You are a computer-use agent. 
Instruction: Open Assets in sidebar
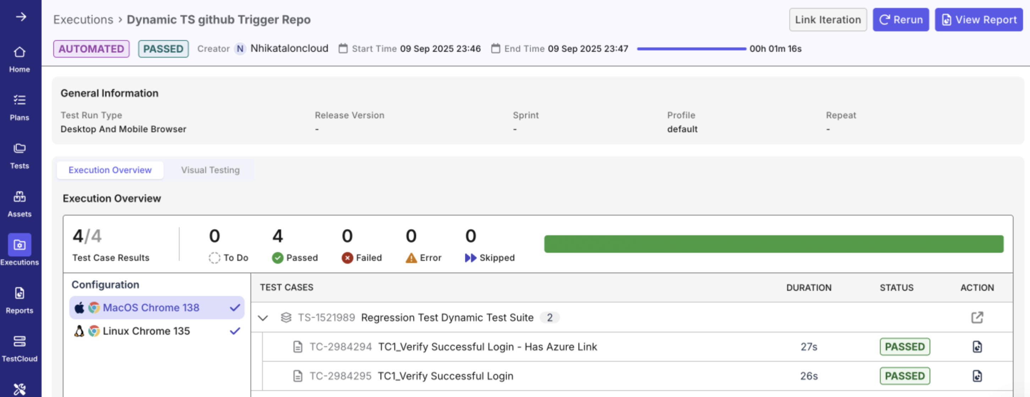20,204
